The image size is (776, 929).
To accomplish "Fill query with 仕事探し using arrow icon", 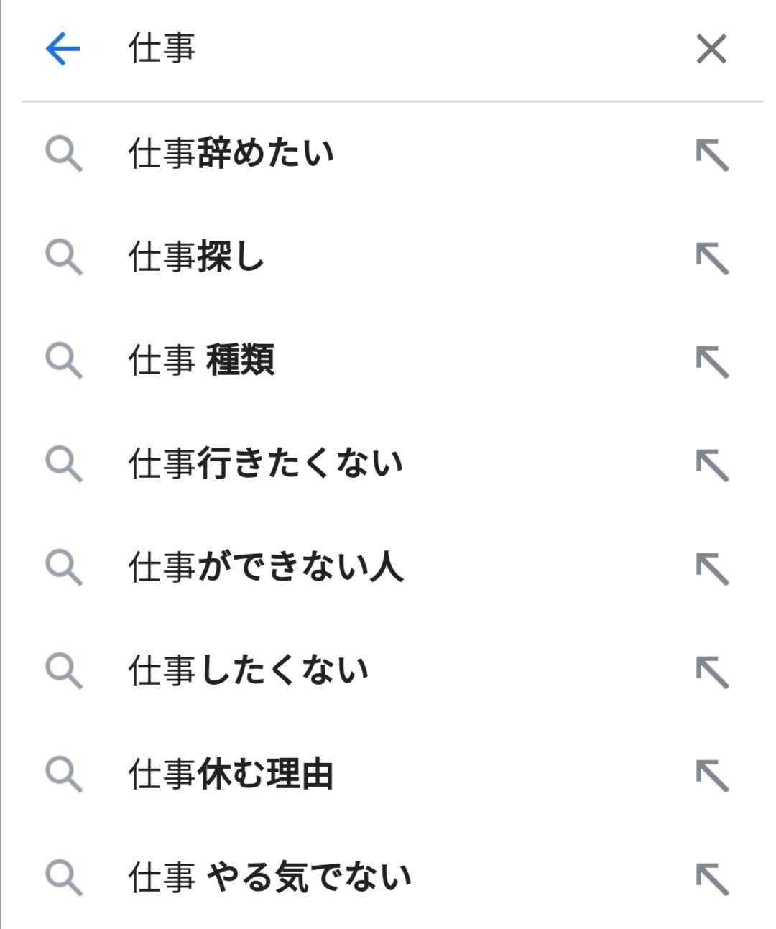I will coord(712,259).
